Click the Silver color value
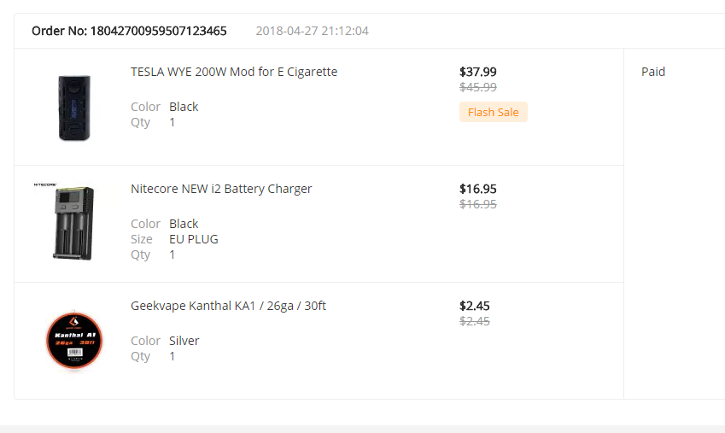725x433 pixels. tap(184, 341)
